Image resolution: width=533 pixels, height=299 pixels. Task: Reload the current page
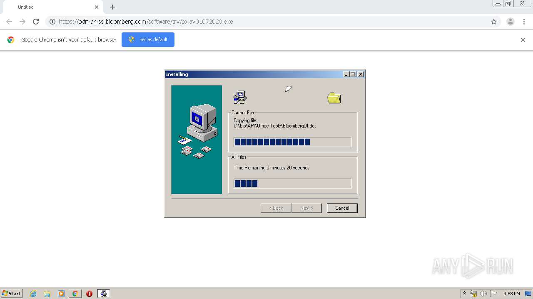36,22
